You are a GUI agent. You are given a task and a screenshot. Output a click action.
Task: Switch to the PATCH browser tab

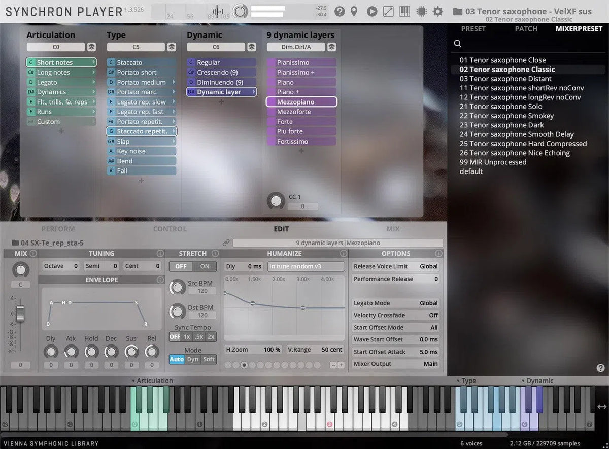click(526, 29)
